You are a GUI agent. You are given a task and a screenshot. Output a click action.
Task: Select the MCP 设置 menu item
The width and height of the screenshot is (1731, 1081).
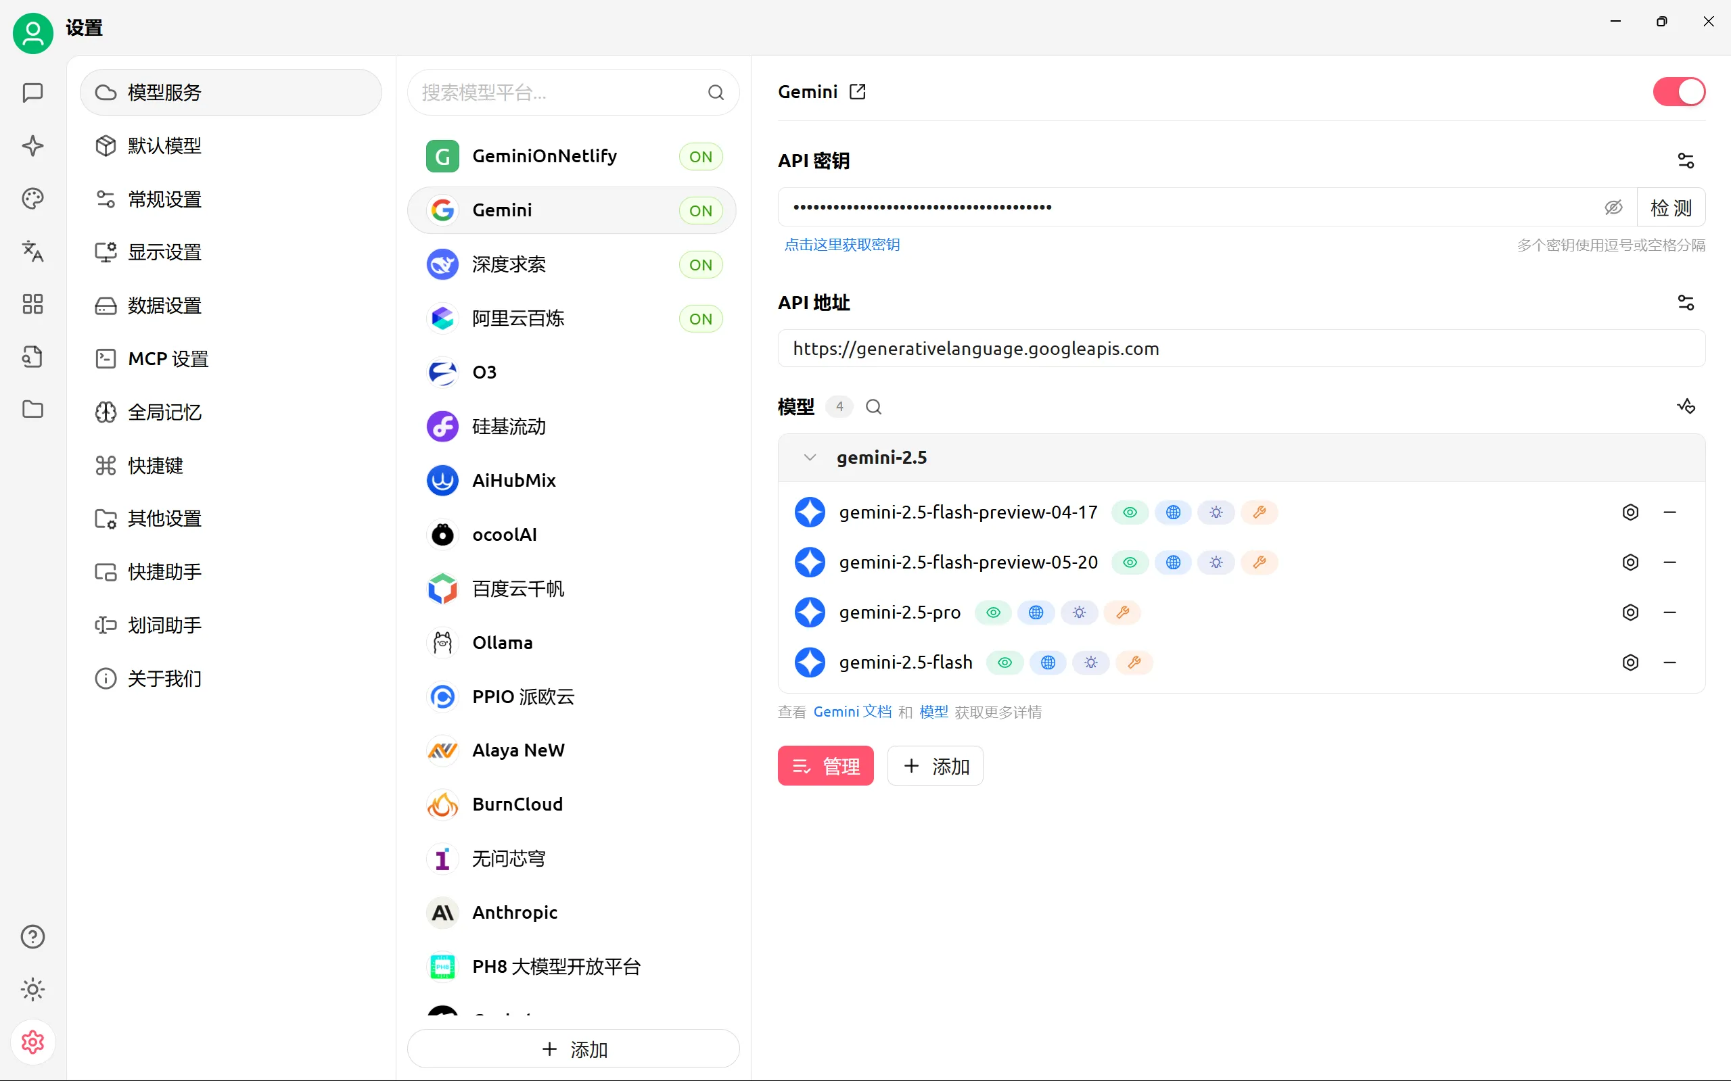168,359
